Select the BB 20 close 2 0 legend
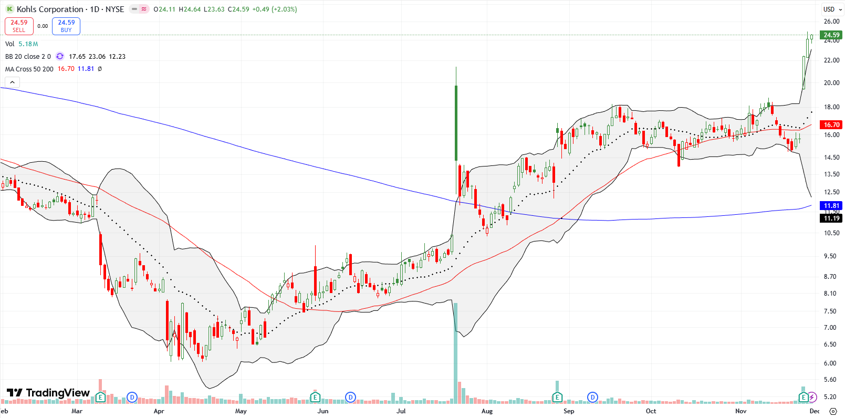 [x=28, y=57]
